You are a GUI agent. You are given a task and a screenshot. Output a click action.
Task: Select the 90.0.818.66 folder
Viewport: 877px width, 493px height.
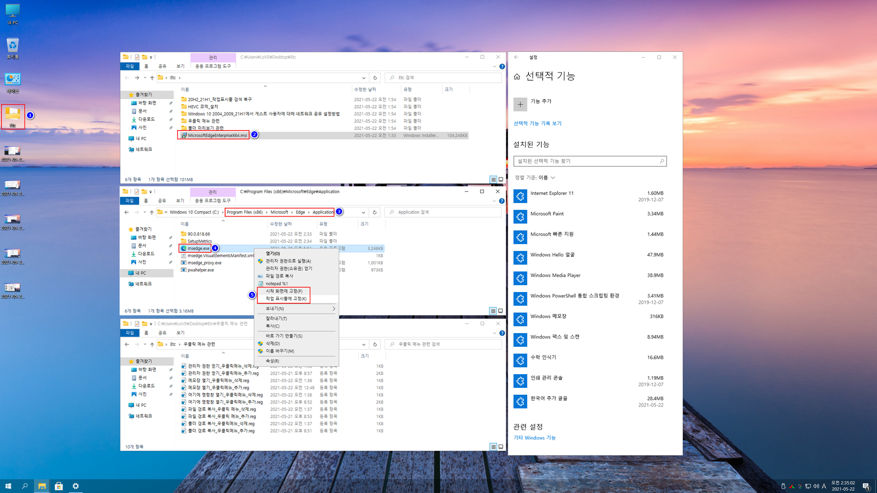pyautogui.click(x=198, y=234)
